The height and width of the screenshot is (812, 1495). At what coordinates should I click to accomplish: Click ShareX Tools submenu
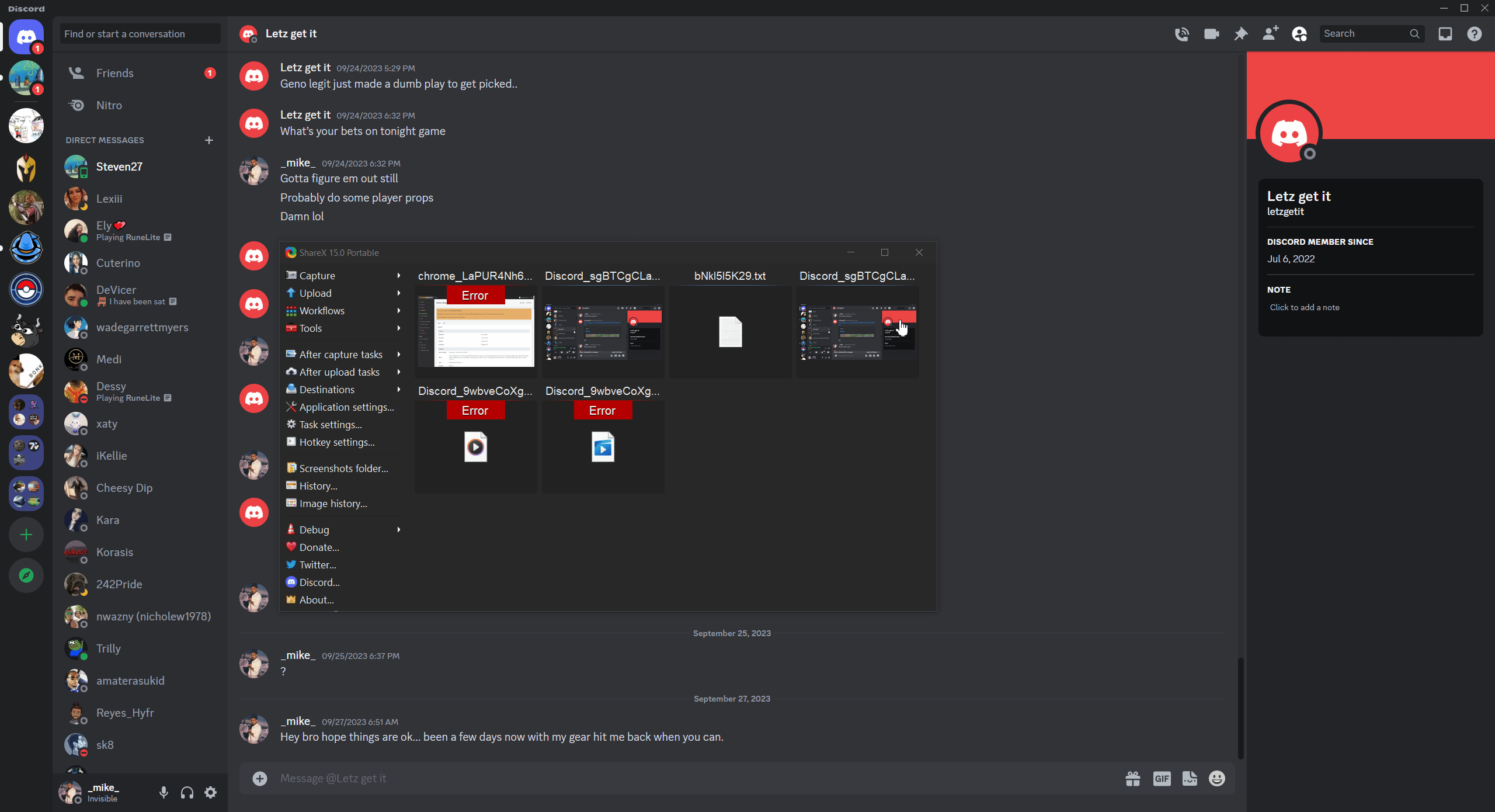point(310,328)
